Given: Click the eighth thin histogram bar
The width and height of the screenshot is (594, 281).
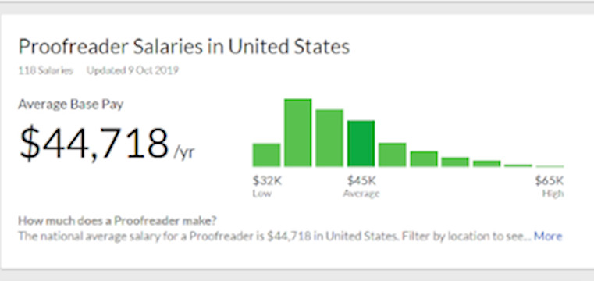Looking at the screenshot, I should pyautogui.click(x=487, y=164).
